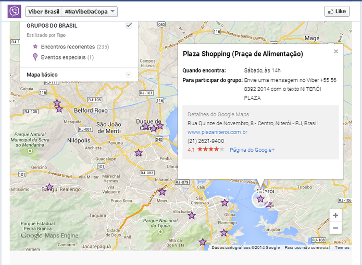Select the star marker near Meier
The width and height of the screenshot is (362, 265).
tap(162, 191)
